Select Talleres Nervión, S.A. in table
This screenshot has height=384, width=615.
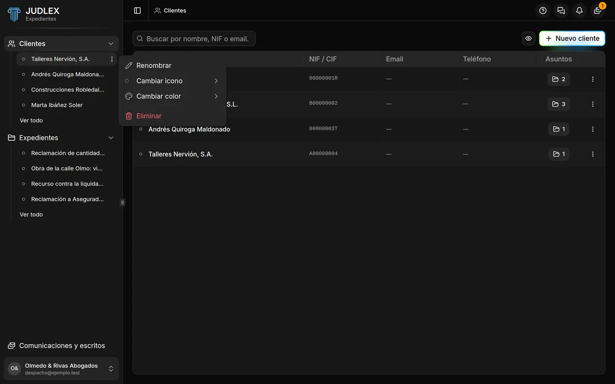coord(180,154)
